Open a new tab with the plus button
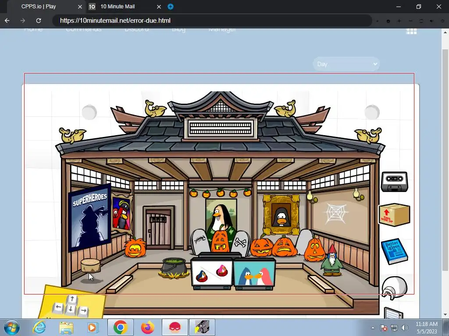The width and height of the screenshot is (449, 336). click(171, 7)
